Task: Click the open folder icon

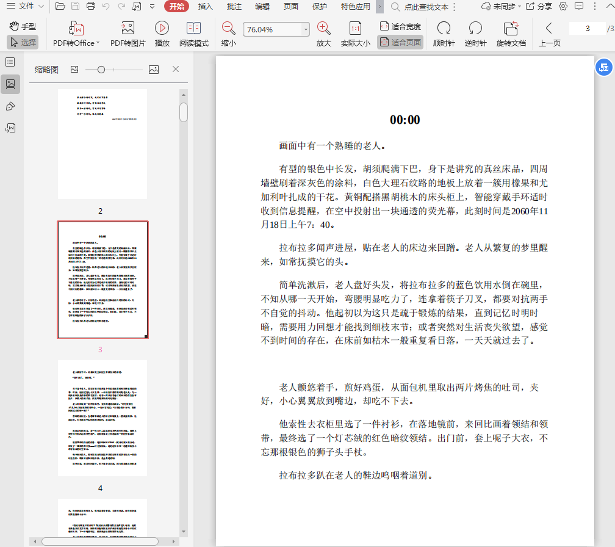Action: coord(60,6)
